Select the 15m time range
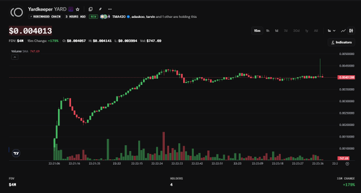361x193 pixels. coord(257,31)
